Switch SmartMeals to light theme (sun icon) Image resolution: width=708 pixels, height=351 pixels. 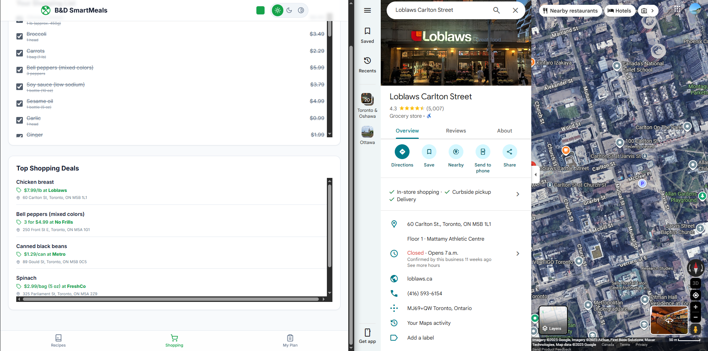click(x=277, y=10)
